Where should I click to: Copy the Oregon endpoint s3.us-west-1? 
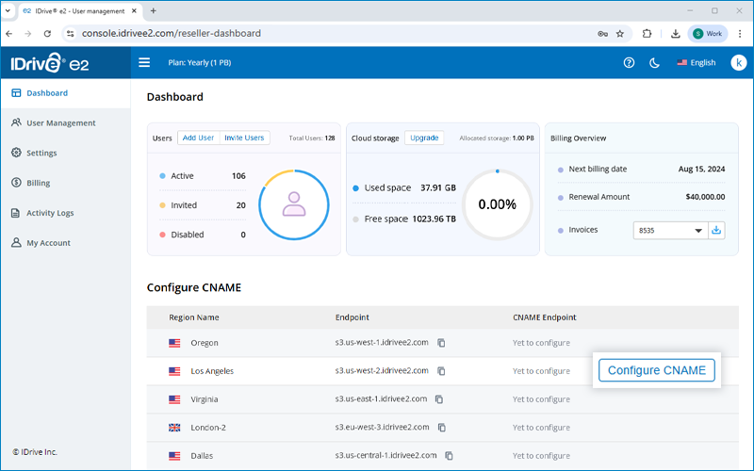[x=441, y=343]
